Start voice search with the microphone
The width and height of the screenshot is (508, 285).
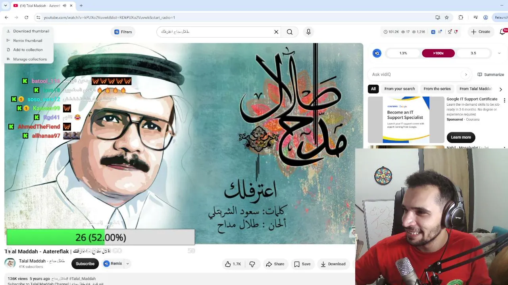tap(308, 32)
